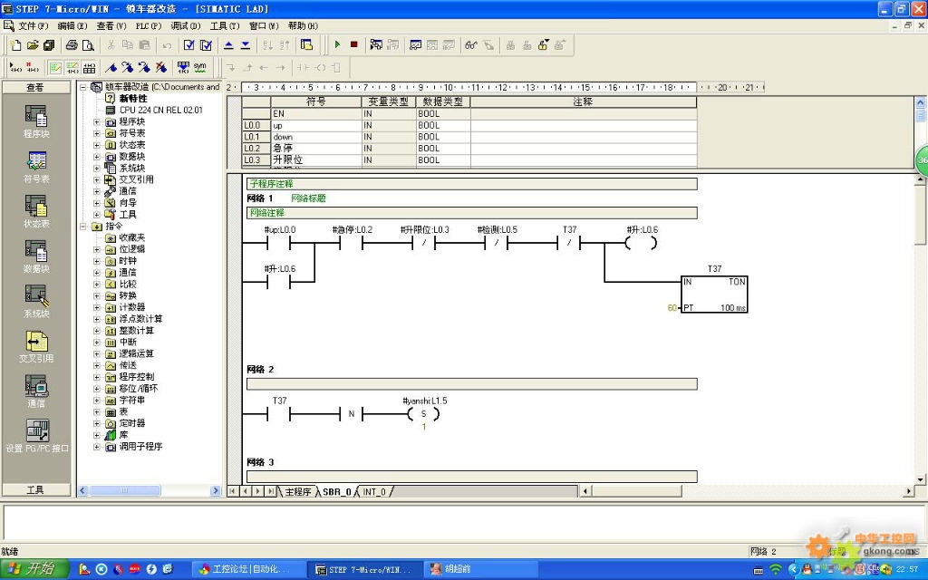Click the Compile All icon
The image size is (928, 580).
(206, 45)
